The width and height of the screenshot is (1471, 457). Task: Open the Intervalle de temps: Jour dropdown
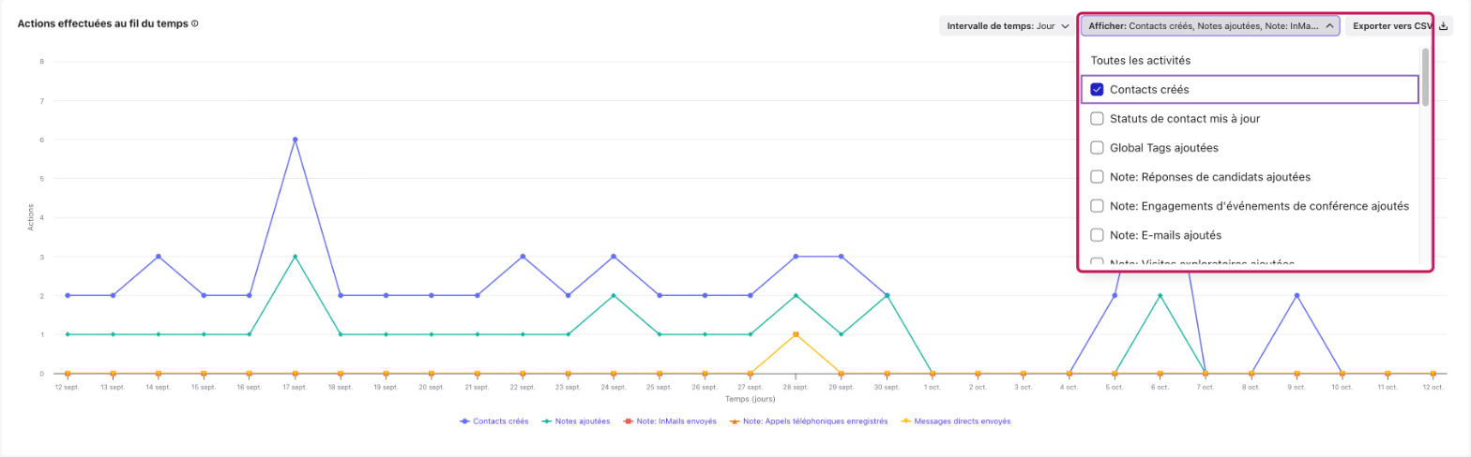coord(1008,26)
